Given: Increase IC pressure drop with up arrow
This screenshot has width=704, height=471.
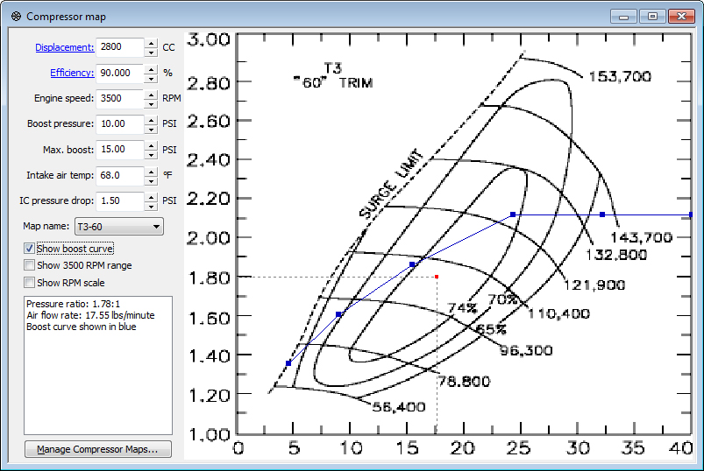Looking at the screenshot, I should tap(152, 197).
